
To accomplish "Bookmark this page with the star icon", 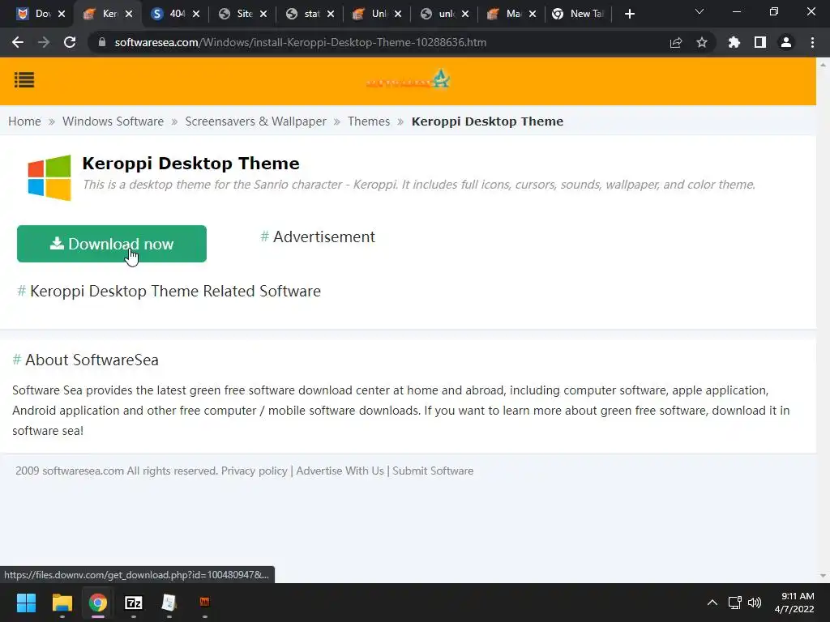I will click(701, 42).
